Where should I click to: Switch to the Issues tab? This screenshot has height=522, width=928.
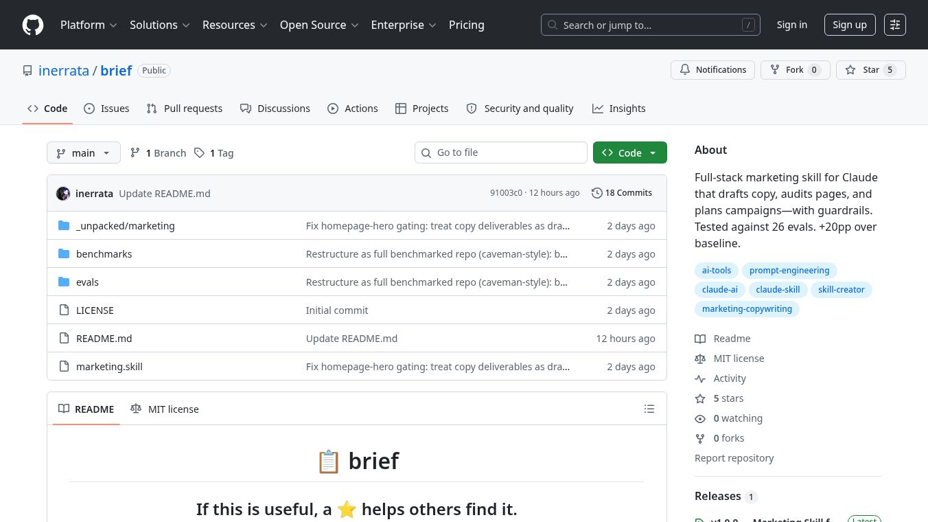click(106, 109)
